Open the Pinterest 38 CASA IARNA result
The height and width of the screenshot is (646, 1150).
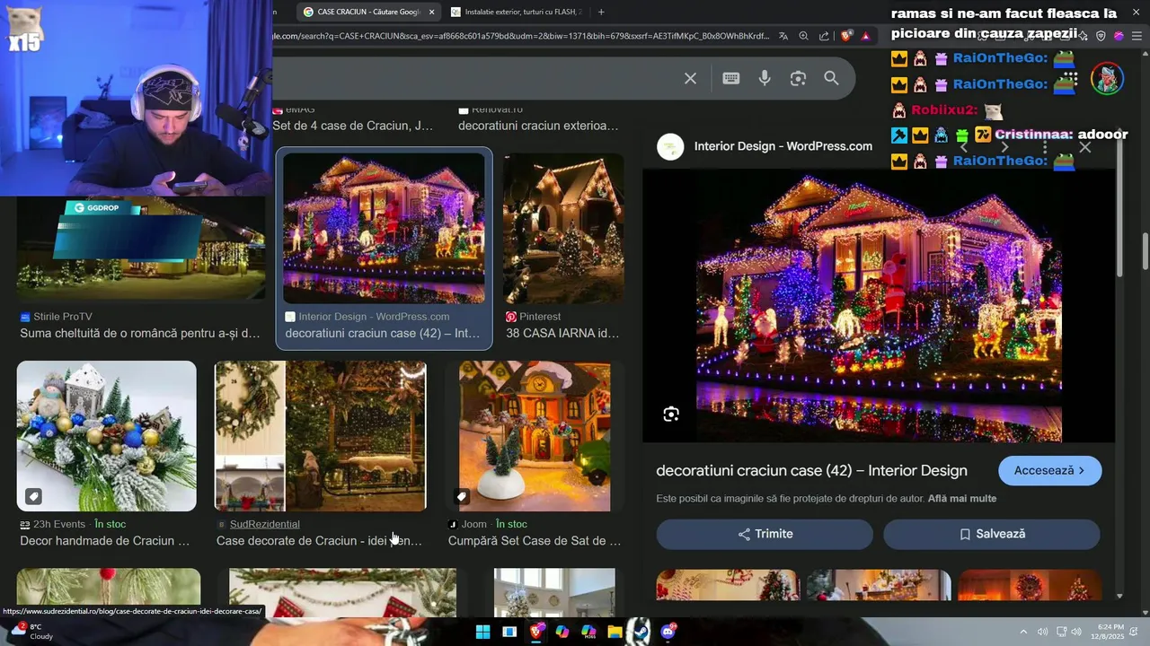(562, 333)
